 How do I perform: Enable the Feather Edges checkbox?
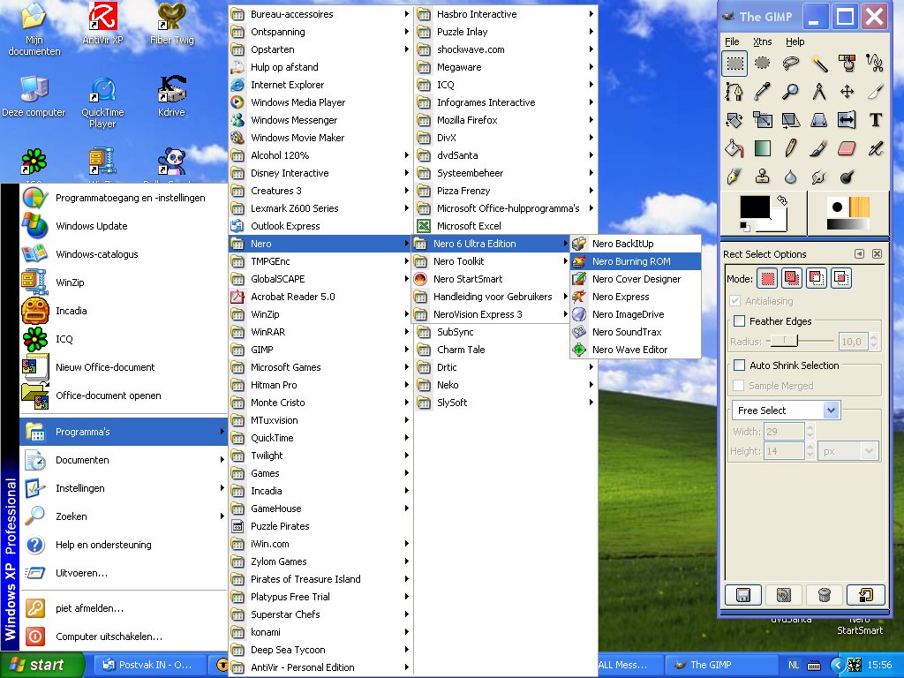point(739,321)
